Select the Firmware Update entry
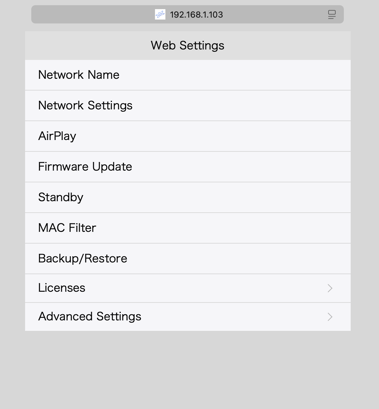 tap(85, 167)
